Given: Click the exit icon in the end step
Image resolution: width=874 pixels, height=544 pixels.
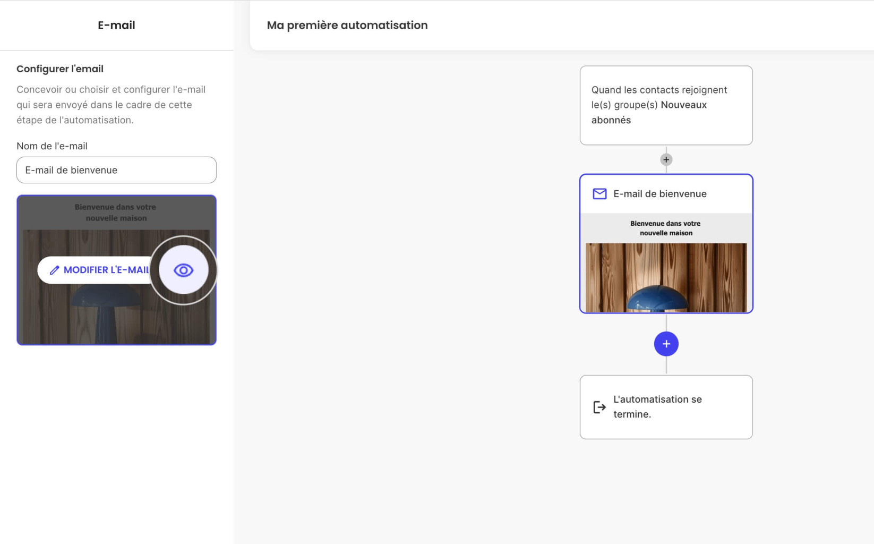Looking at the screenshot, I should (x=599, y=407).
